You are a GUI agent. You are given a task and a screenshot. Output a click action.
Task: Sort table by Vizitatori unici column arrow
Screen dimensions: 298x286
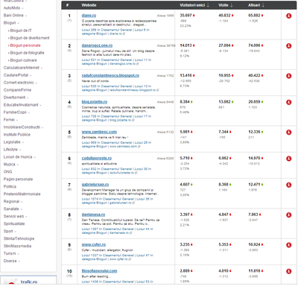tap(208, 5)
